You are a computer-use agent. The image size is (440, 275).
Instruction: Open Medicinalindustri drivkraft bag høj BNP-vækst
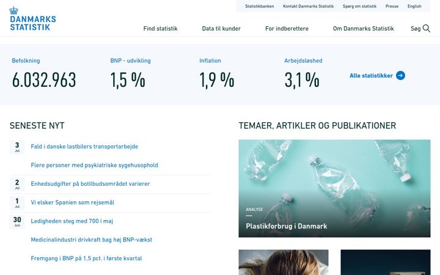point(92,240)
